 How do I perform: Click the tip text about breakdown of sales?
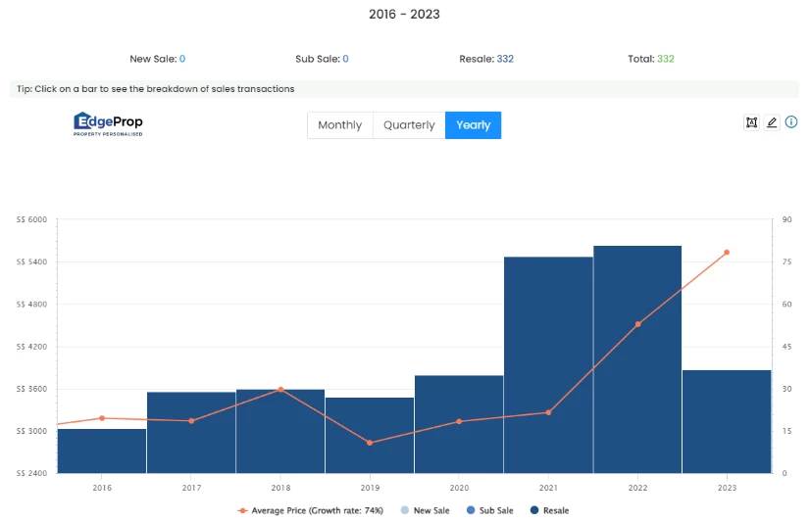click(156, 89)
